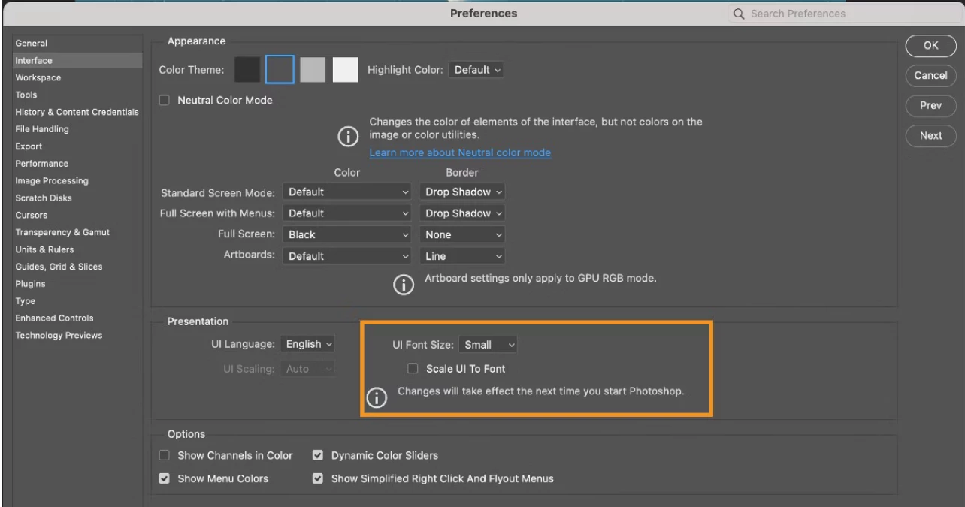Choose the darkest color theme swatch
The width and height of the screenshot is (965, 507).
[x=247, y=70]
